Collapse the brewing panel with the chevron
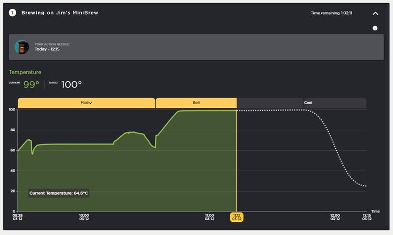 coord(375,13)
